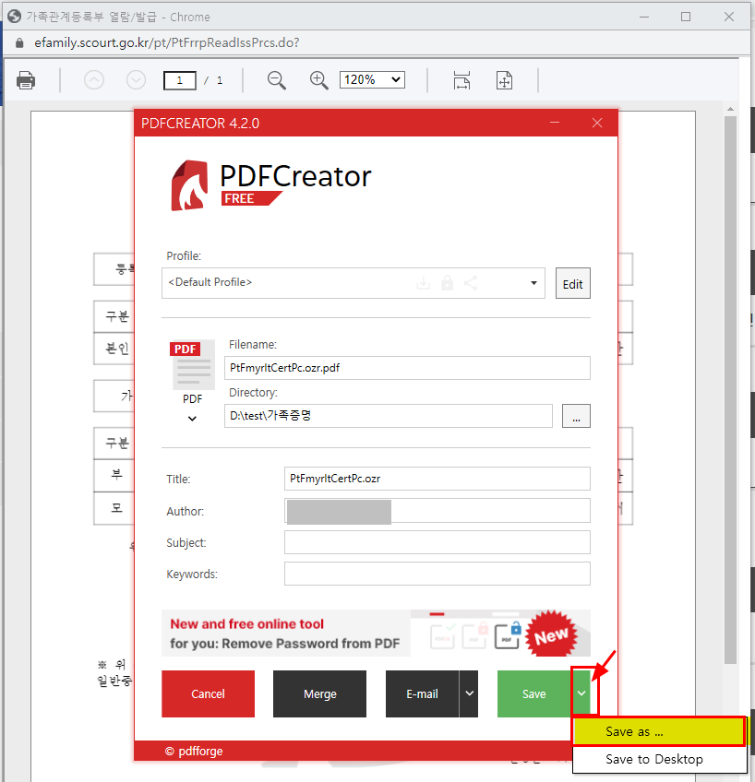This screenshot has height=782, width=755.
Task: Click the fit-to-width icon
Action: [461, 80]
